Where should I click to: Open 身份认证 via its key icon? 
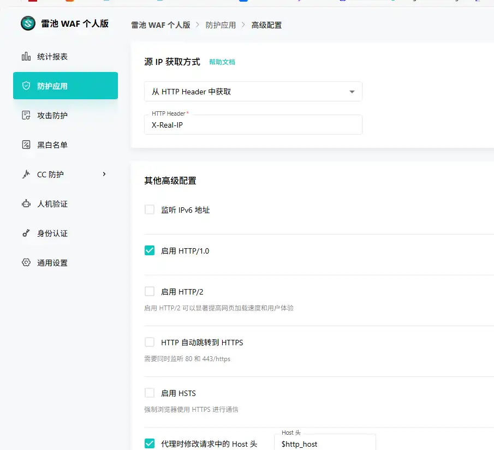coord(26,233)
